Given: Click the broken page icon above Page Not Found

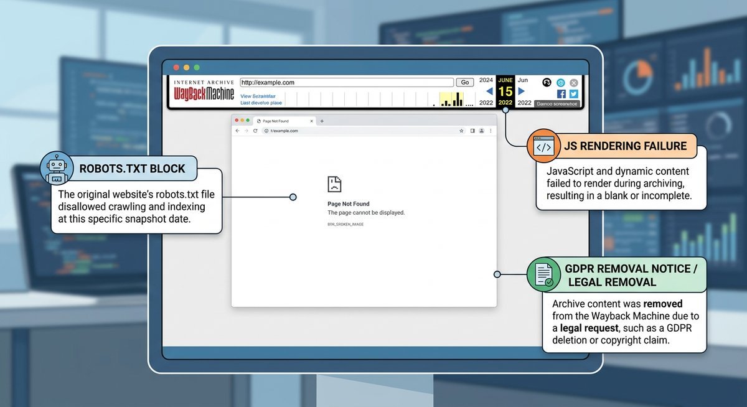Looking at the screenshot, I should pos(334,183).
